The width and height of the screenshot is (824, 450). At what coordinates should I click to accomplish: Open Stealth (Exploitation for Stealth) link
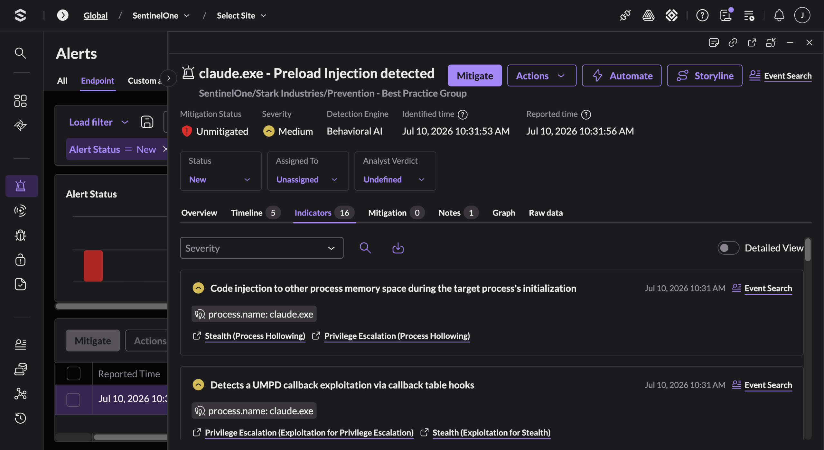point(491,433)
